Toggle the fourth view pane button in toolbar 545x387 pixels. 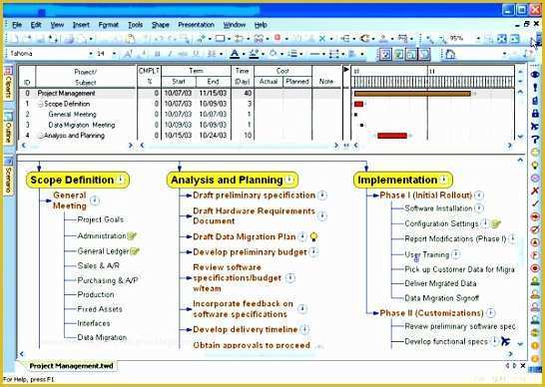coord(425,54)
